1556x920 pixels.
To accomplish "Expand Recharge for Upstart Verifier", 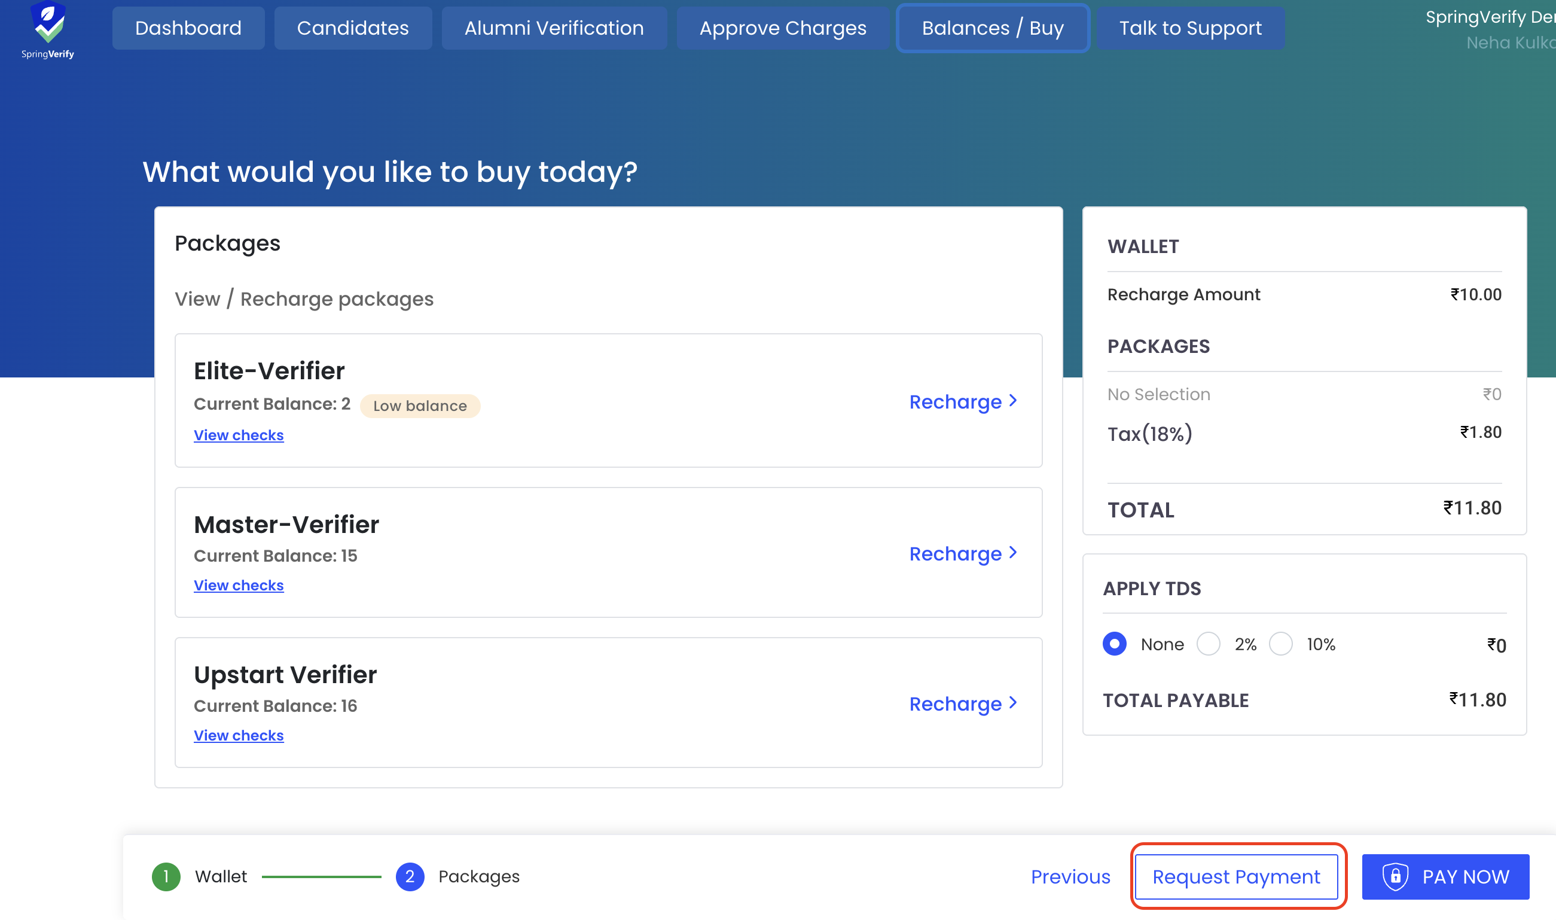I will 962,703.
